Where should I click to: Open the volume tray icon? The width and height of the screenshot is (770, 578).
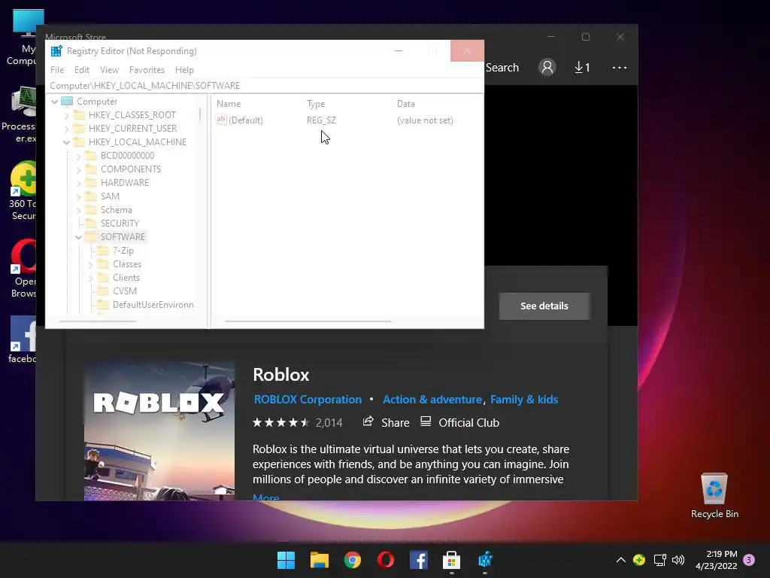tap(678, 560)
